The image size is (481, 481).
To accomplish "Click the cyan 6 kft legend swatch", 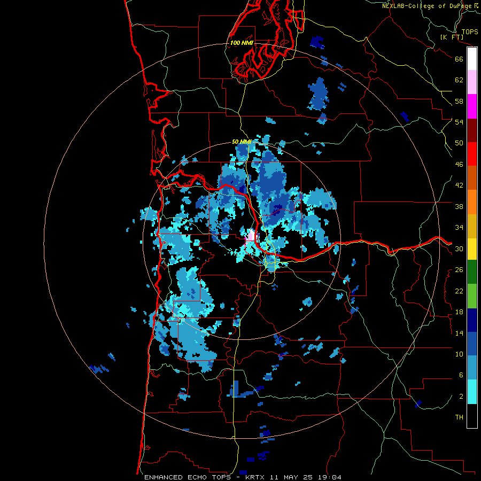I will [x=472, y=392].
